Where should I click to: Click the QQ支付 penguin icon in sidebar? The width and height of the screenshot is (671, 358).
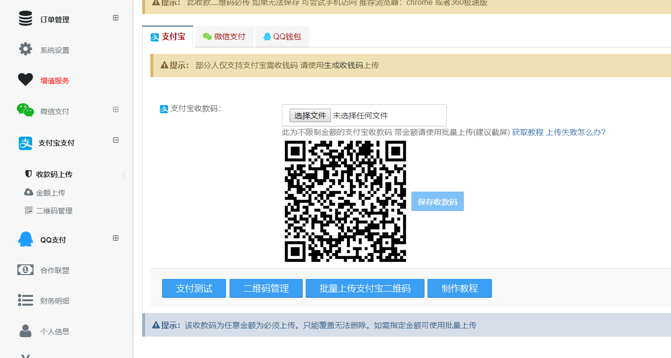coord(25,239)
